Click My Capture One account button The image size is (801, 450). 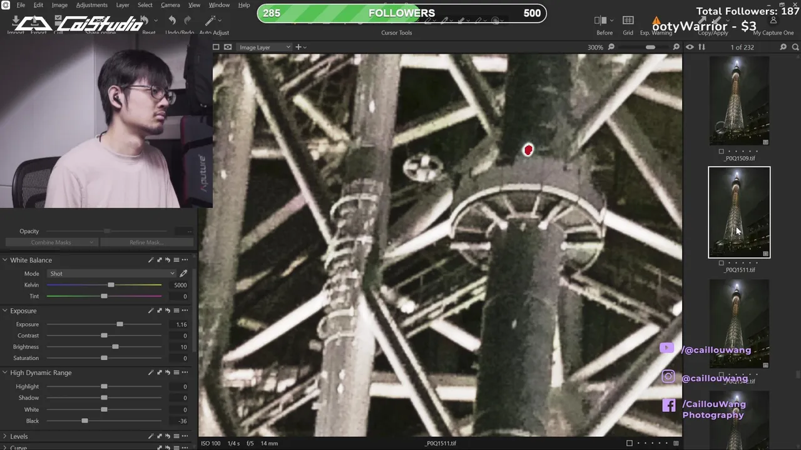coord(773,25)
